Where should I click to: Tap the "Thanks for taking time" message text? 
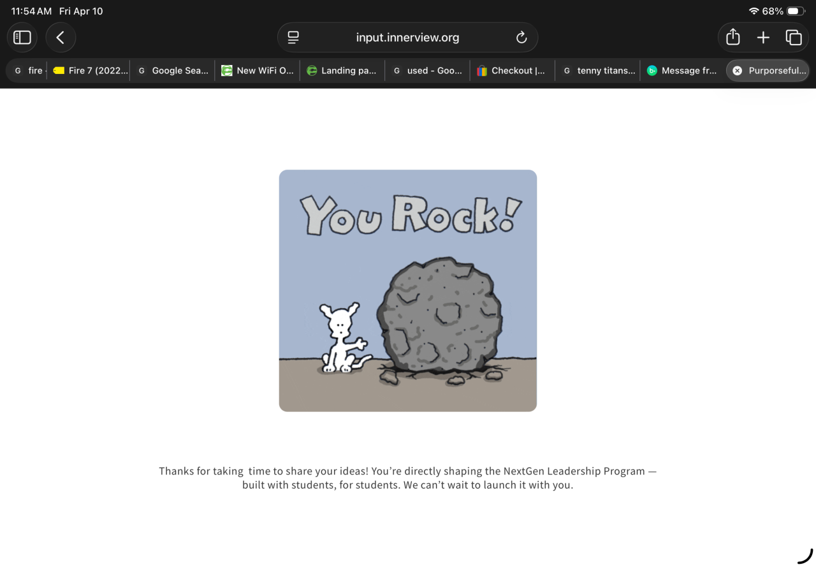point(408,478)
